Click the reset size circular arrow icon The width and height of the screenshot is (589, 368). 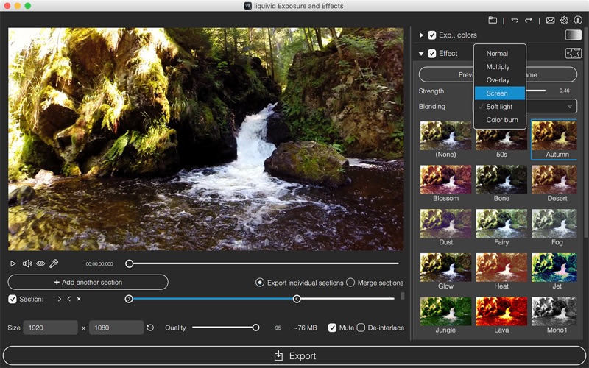click(x=150, y=328)
